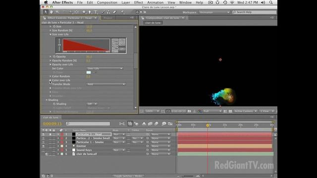Viewport: 317px width, 178px height.
Task: Open the Window menu
Action: [185, 2]
